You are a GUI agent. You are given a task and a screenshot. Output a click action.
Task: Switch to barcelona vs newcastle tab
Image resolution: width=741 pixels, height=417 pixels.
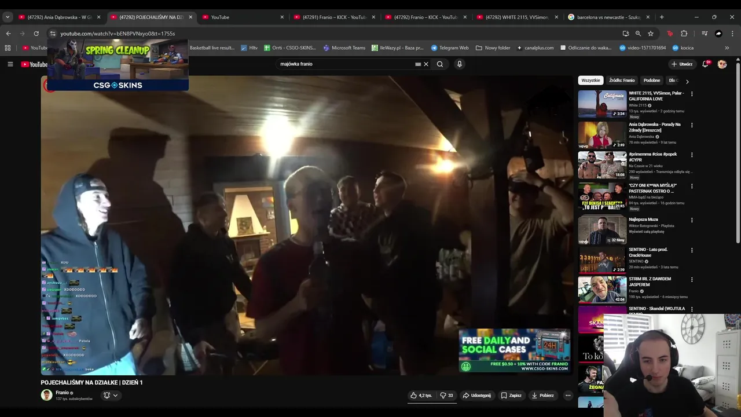tap(608, 17)
